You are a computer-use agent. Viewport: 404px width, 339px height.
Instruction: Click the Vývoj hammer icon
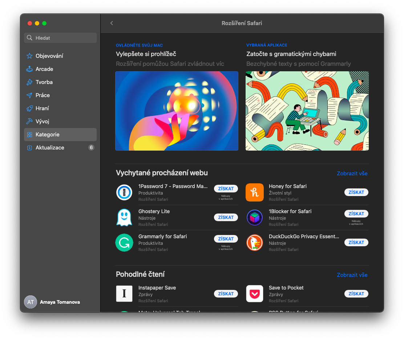coord(30,121)
